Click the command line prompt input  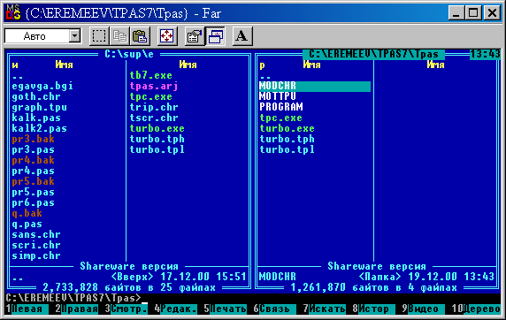click(x=253, y=298)
